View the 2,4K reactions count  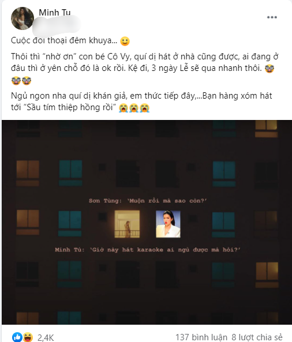tap(46, 337)
